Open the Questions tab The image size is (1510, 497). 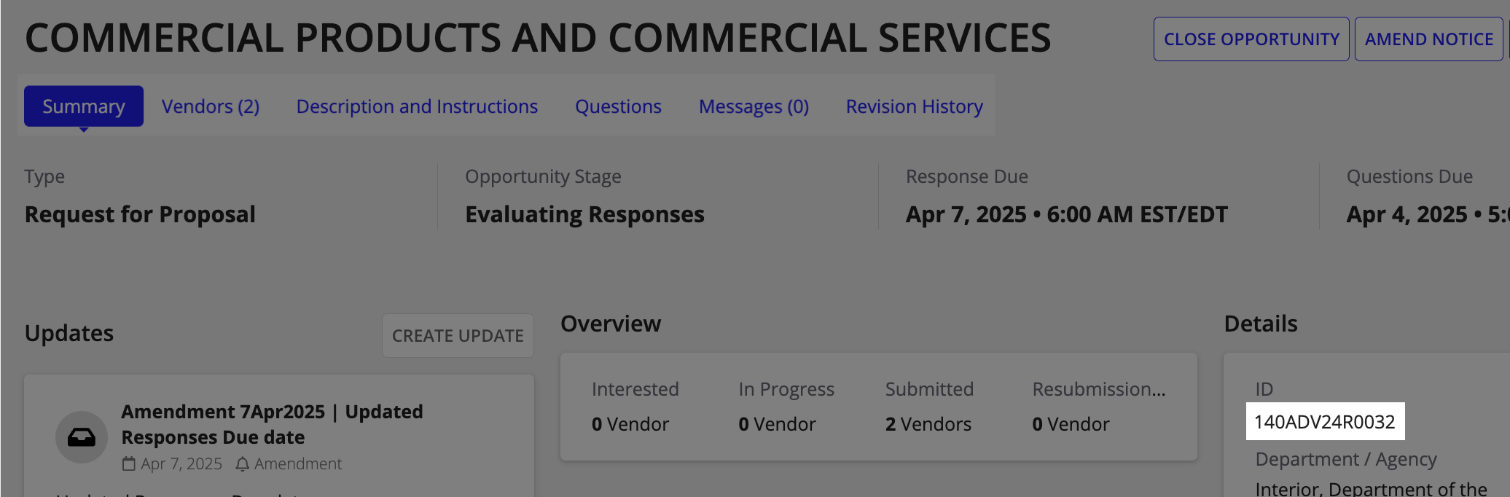coord(618,106)
